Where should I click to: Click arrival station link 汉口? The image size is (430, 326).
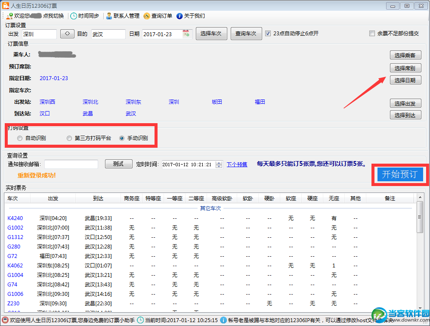point(45,113)
